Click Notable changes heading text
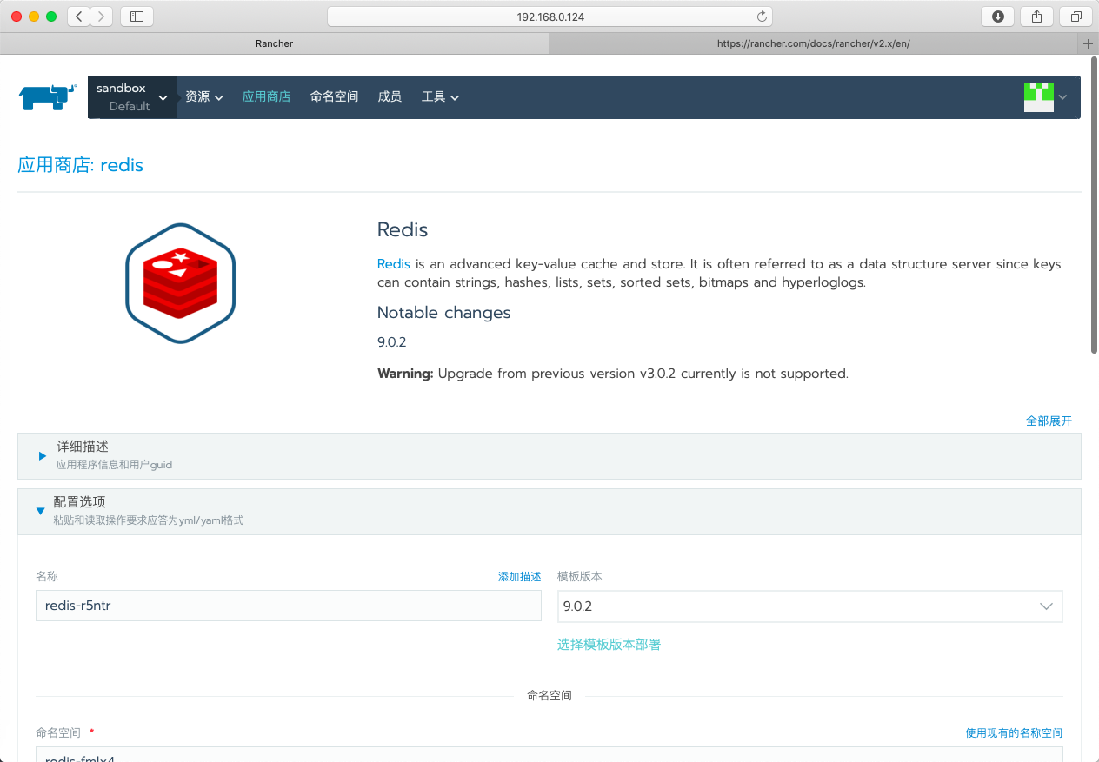 click(x=443, y=313)
